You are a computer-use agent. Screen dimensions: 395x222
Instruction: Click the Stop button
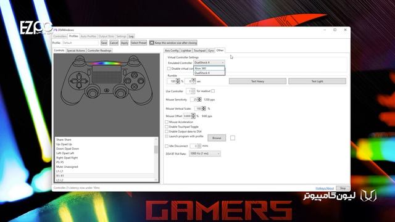coord(343,188)
